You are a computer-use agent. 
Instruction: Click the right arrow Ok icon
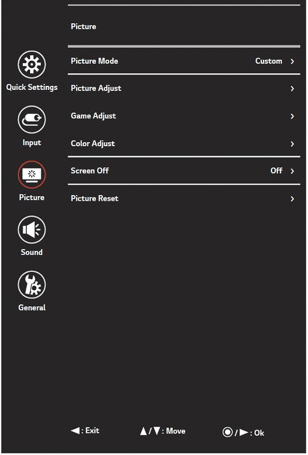pyautogui.click(x=244, y=433)
